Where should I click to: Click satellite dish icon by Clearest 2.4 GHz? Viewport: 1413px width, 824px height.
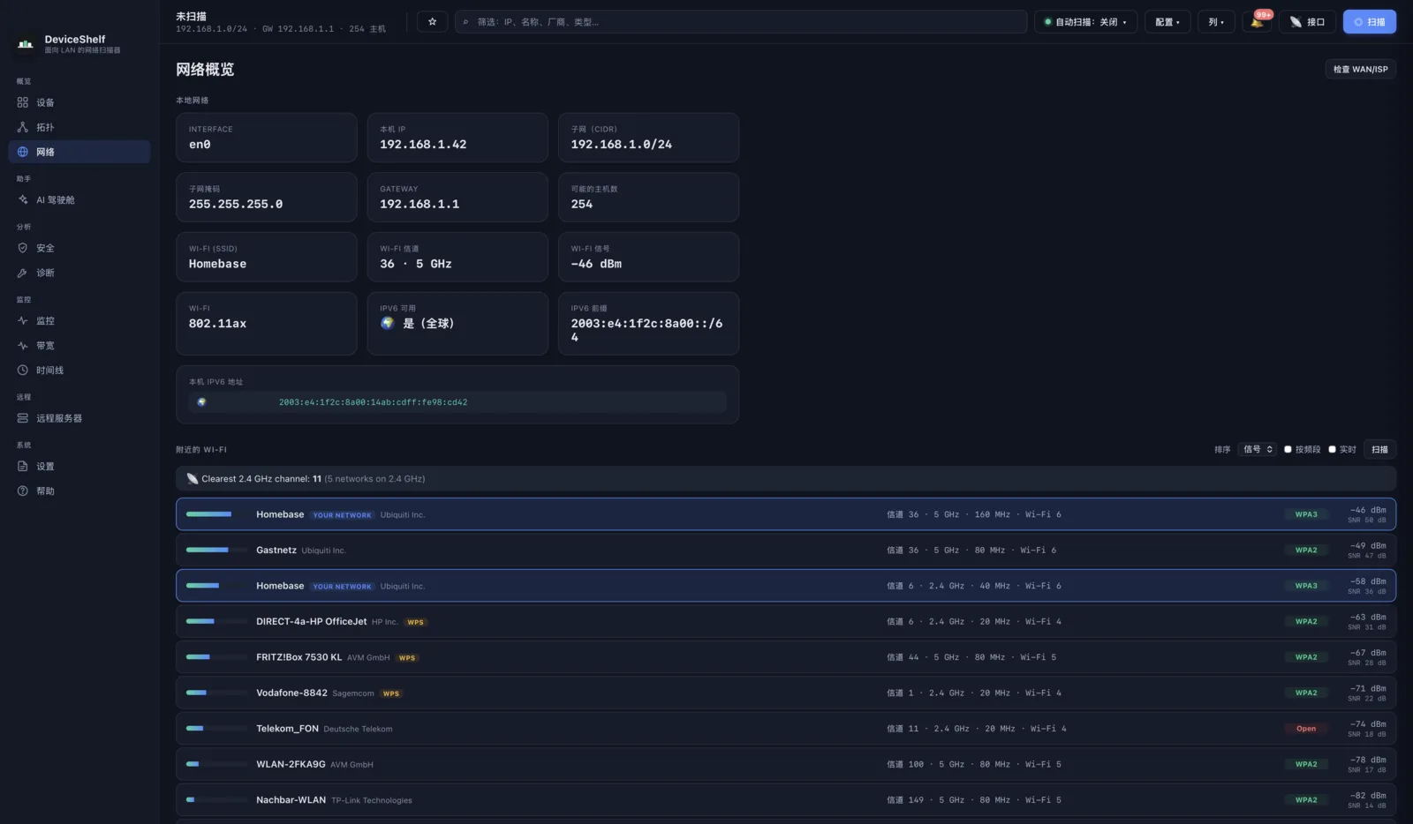[x=193, y=479]
